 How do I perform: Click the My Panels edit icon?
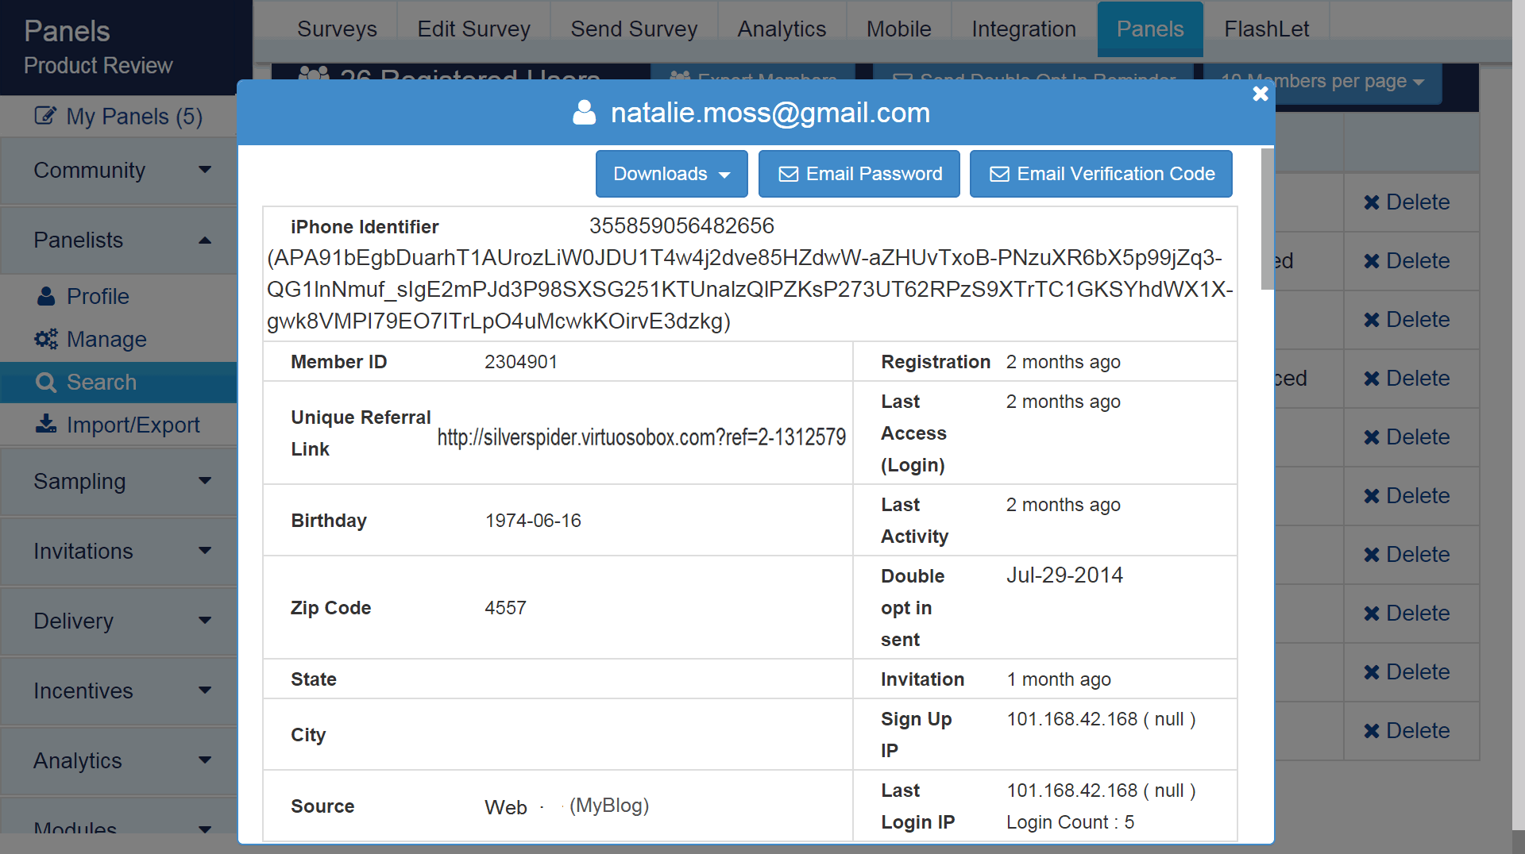pyautogui.click(x=45, y=116)
